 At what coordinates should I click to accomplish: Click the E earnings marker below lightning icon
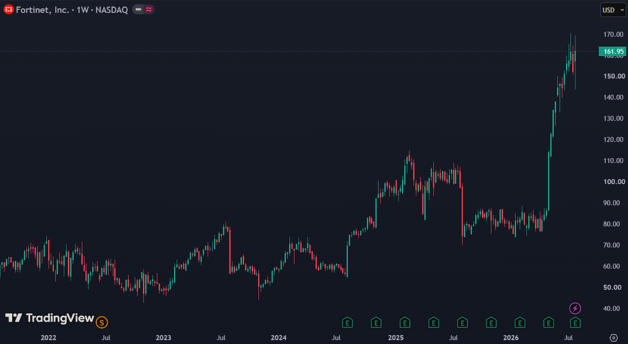575,322
